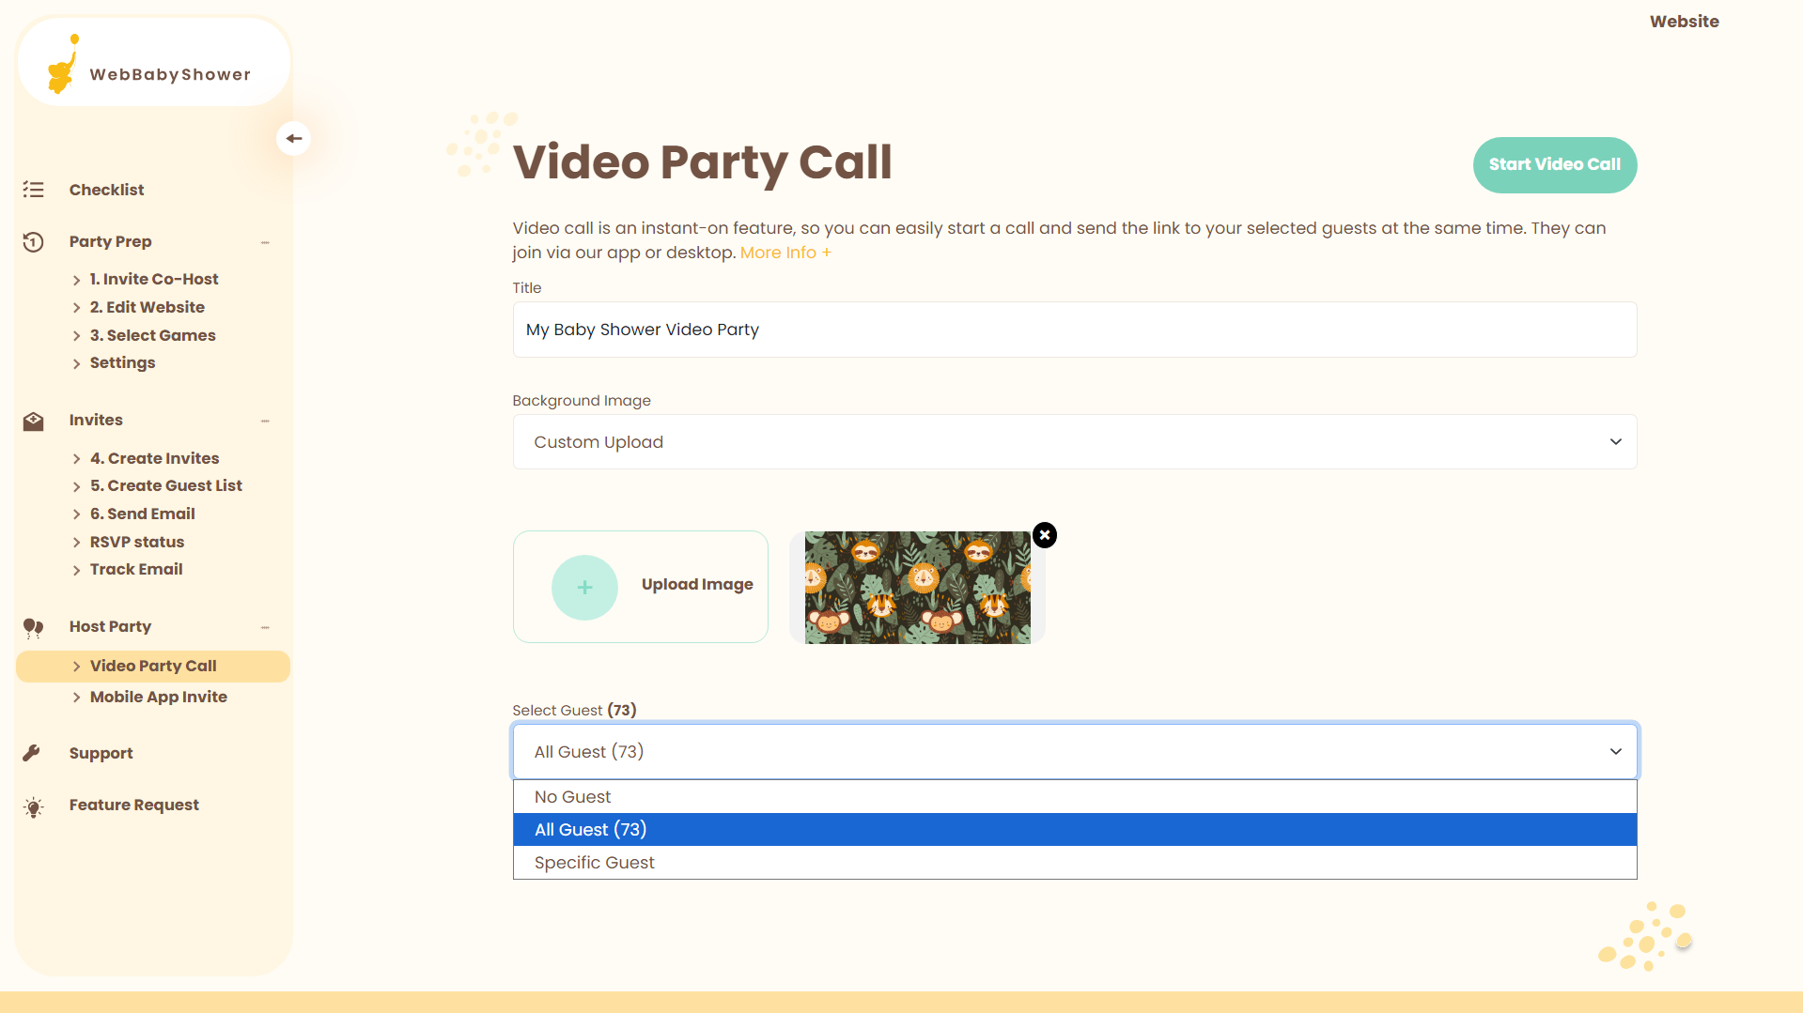1803x1013 pixels.
Task: Click the Checklist list icon
Action: point(34,190)
